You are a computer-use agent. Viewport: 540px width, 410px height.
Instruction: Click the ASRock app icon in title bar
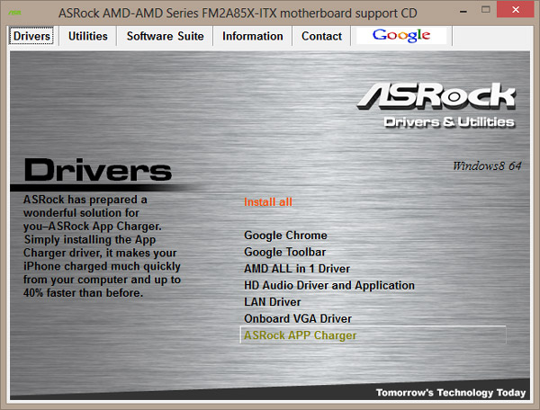coord(14,13)
